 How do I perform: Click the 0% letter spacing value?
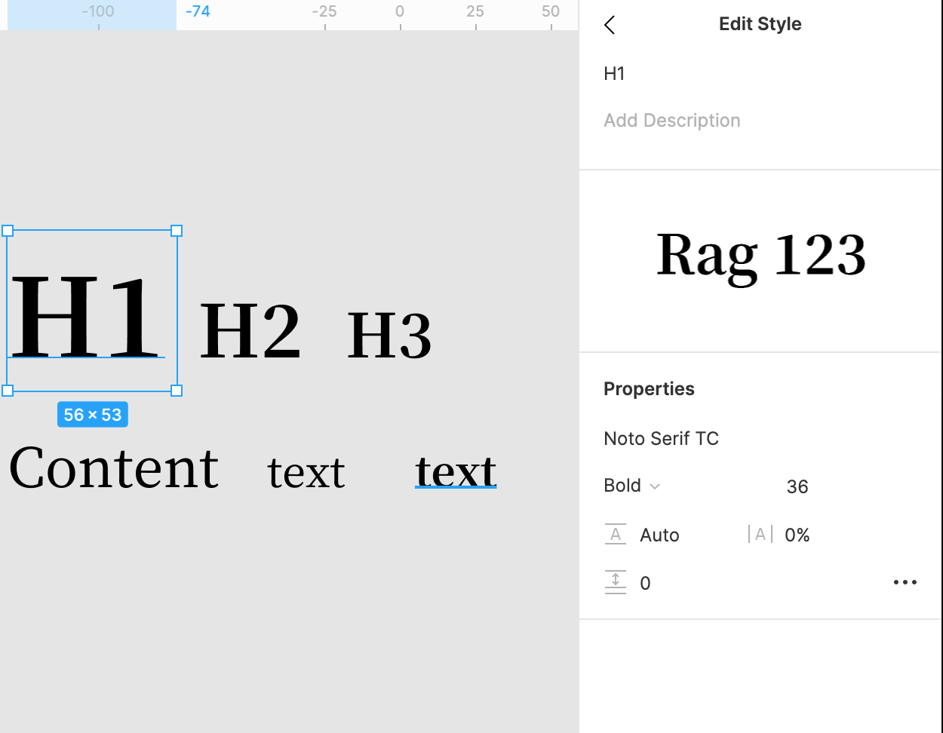click(797, 535)
